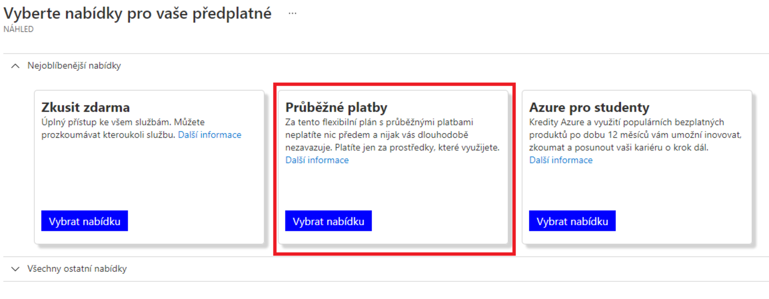Click the description text starting with Za tento flexibilní
This screenshot has width=769, height=299.
pos(379,135)
